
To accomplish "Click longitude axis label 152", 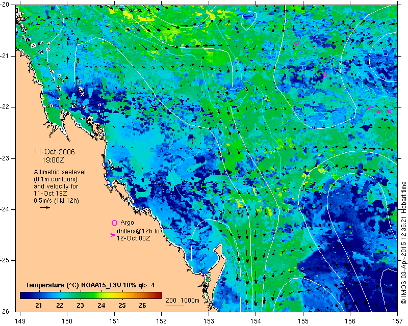I will (x=161, y=321).
